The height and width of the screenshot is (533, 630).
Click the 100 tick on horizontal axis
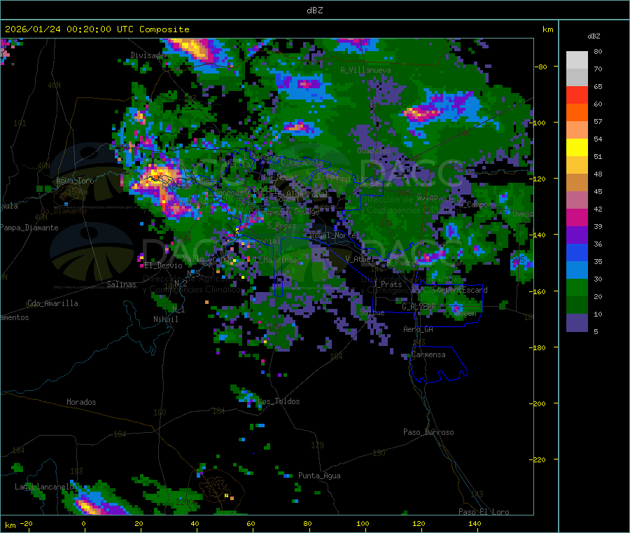363,524
